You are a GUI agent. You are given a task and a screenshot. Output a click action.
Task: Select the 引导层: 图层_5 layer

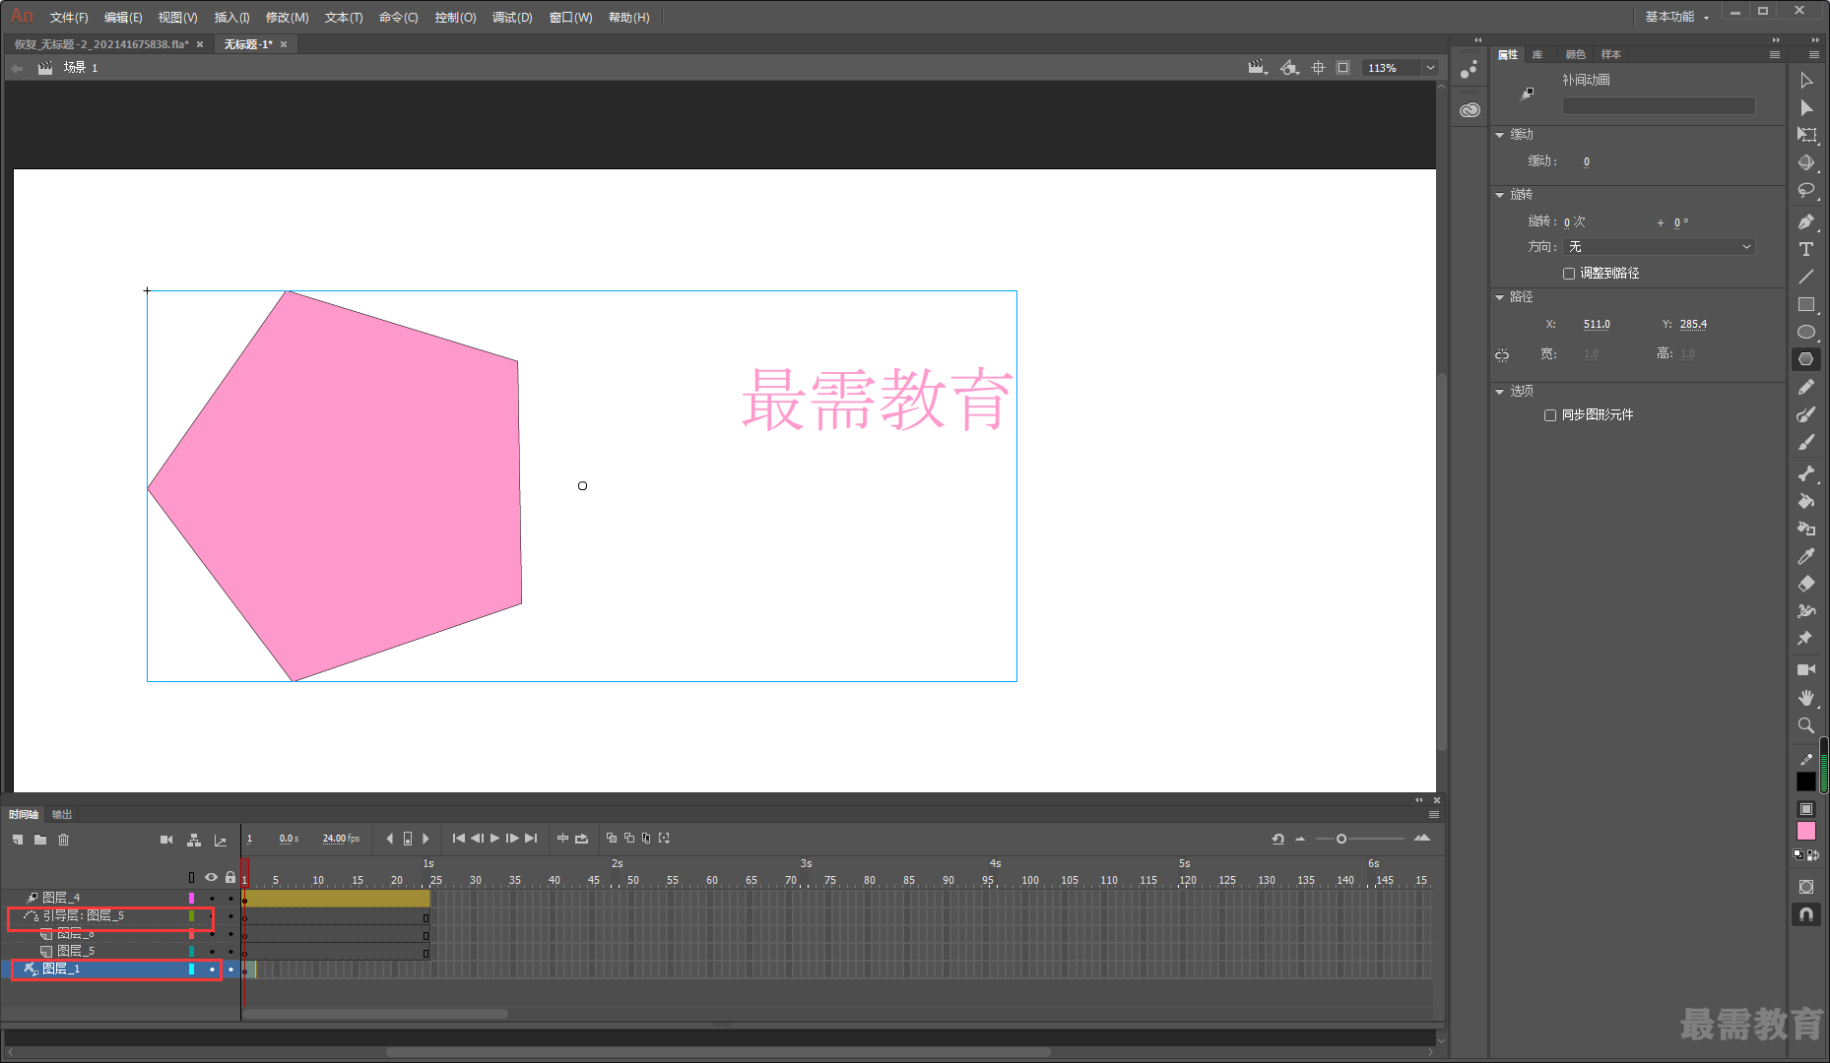pos(83,916)
